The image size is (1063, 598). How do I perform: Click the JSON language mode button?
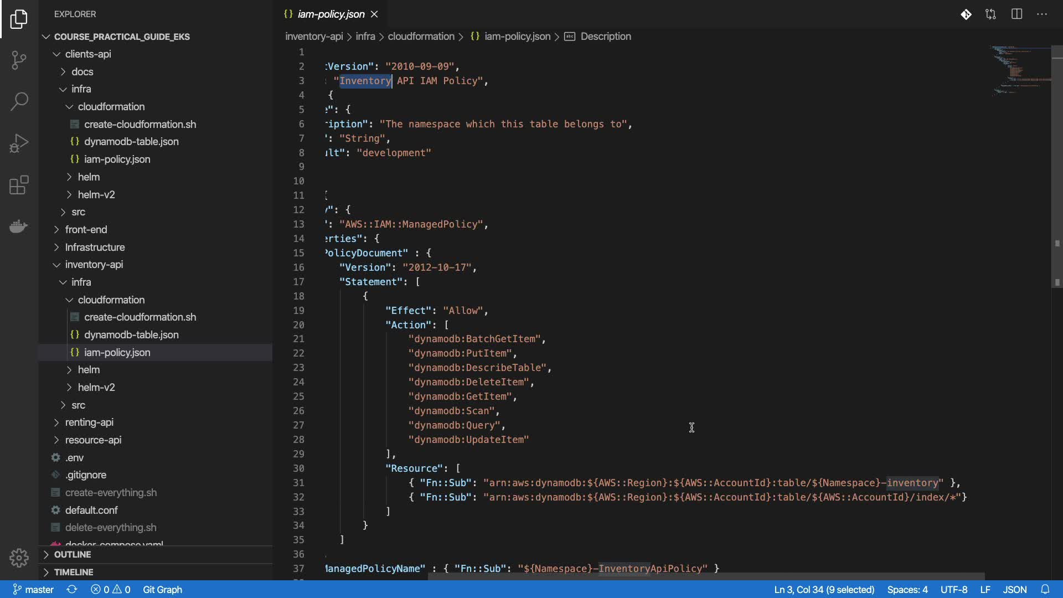coord(1014,590)
